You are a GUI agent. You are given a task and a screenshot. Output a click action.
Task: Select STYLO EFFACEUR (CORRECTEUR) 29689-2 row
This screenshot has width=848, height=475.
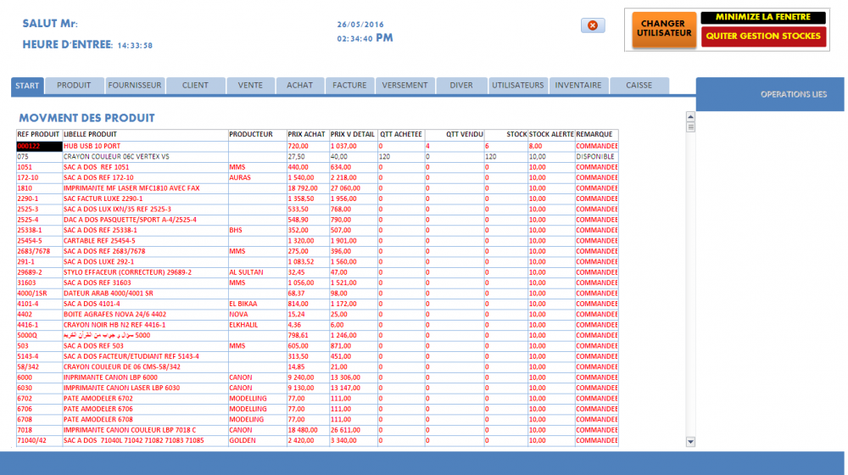click(x=317, y=272)
